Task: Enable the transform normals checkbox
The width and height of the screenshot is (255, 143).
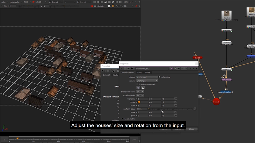Action: coord(137,84)
